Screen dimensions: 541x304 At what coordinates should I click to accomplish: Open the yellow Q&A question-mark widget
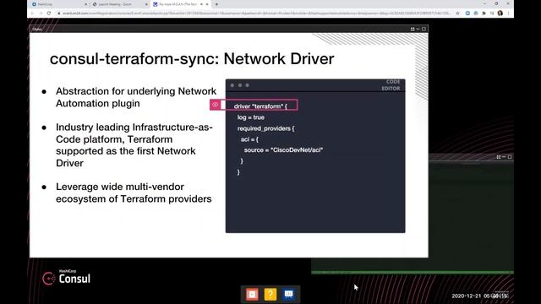point(270,295)
